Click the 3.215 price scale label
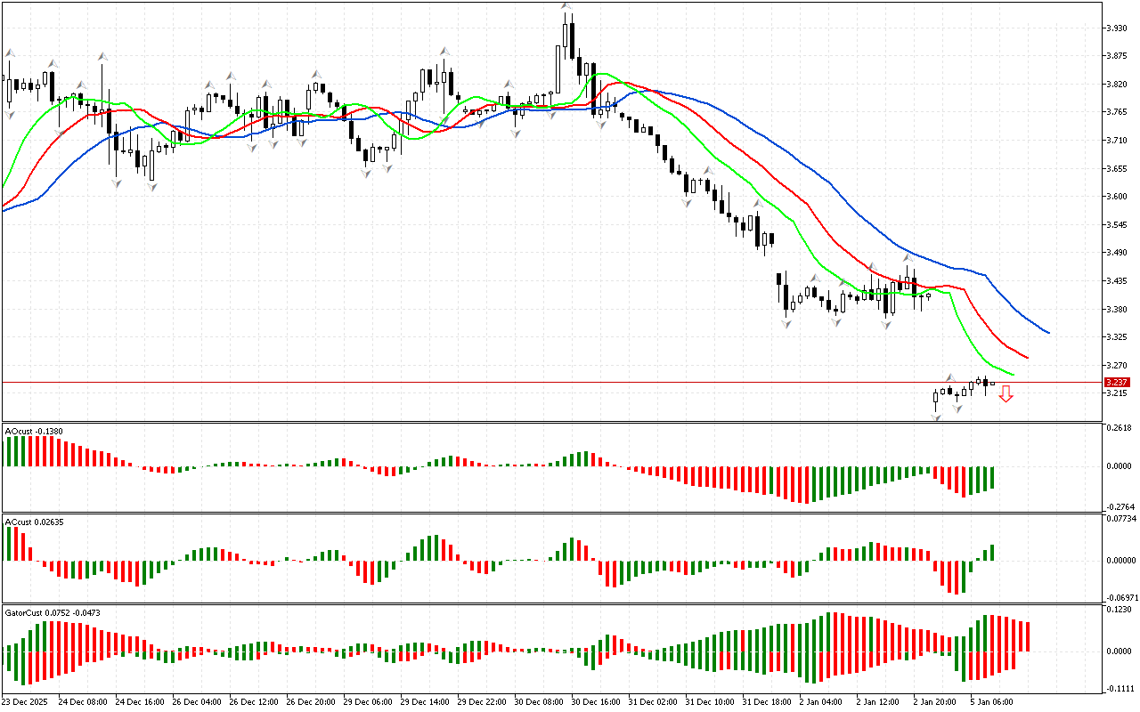The height and width of the screenshot is (712, 1140). click(x=1115, y=393)
